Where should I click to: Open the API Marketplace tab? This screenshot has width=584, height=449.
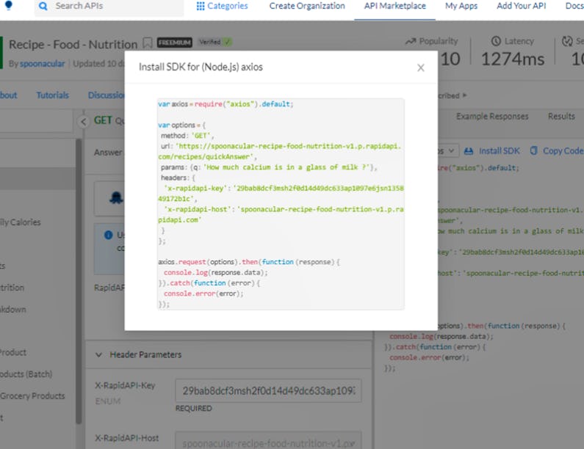point(394,6)
